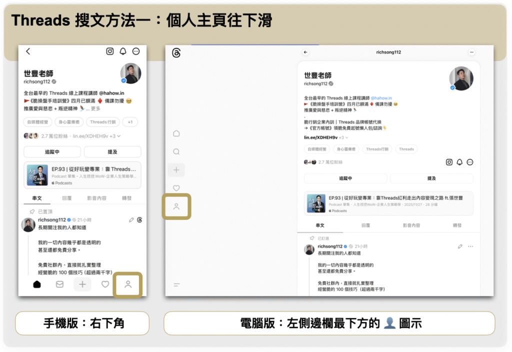Open the EP.93 podcast card on the desktop profile
This screenshot has height=352, width=512.
(388, 203)
